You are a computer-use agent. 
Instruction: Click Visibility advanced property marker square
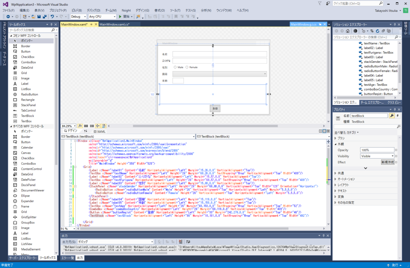click(396, 156)
